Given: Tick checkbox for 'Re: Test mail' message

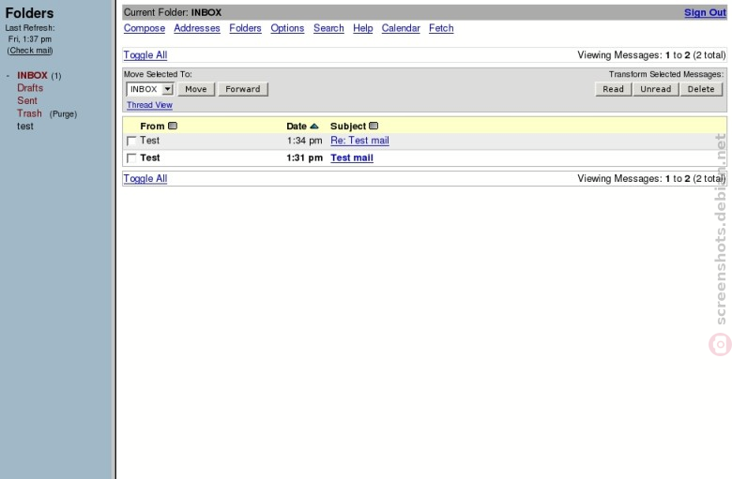Looking at the screenshot, I should coord(131,141).
